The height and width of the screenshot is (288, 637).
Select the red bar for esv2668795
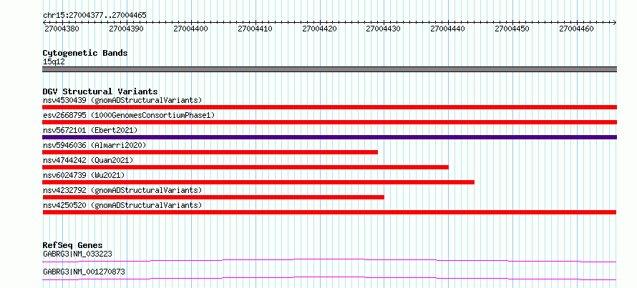pos(329,122)
